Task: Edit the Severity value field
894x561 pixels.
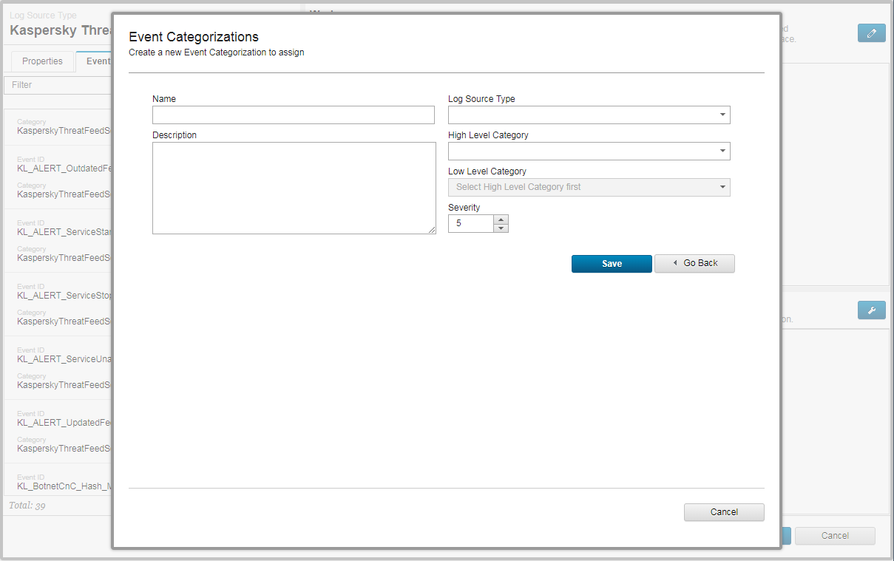Action: coord(471,222)
